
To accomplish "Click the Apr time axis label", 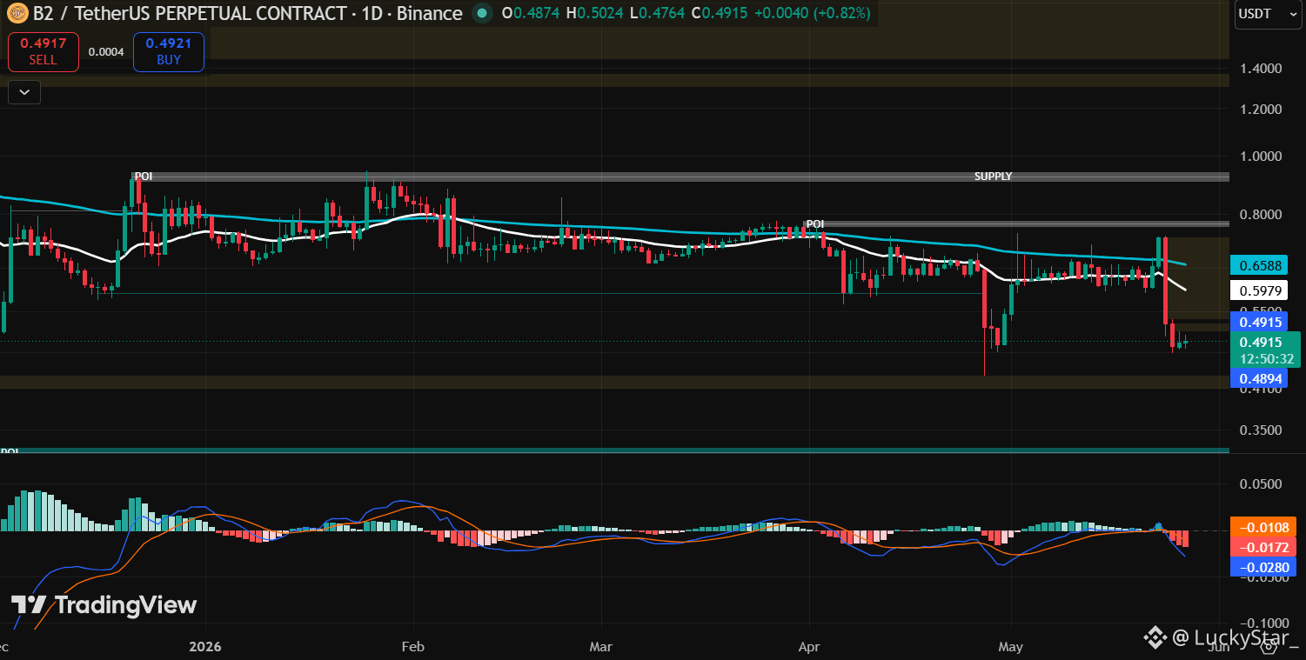I will [x=810, y=647].
